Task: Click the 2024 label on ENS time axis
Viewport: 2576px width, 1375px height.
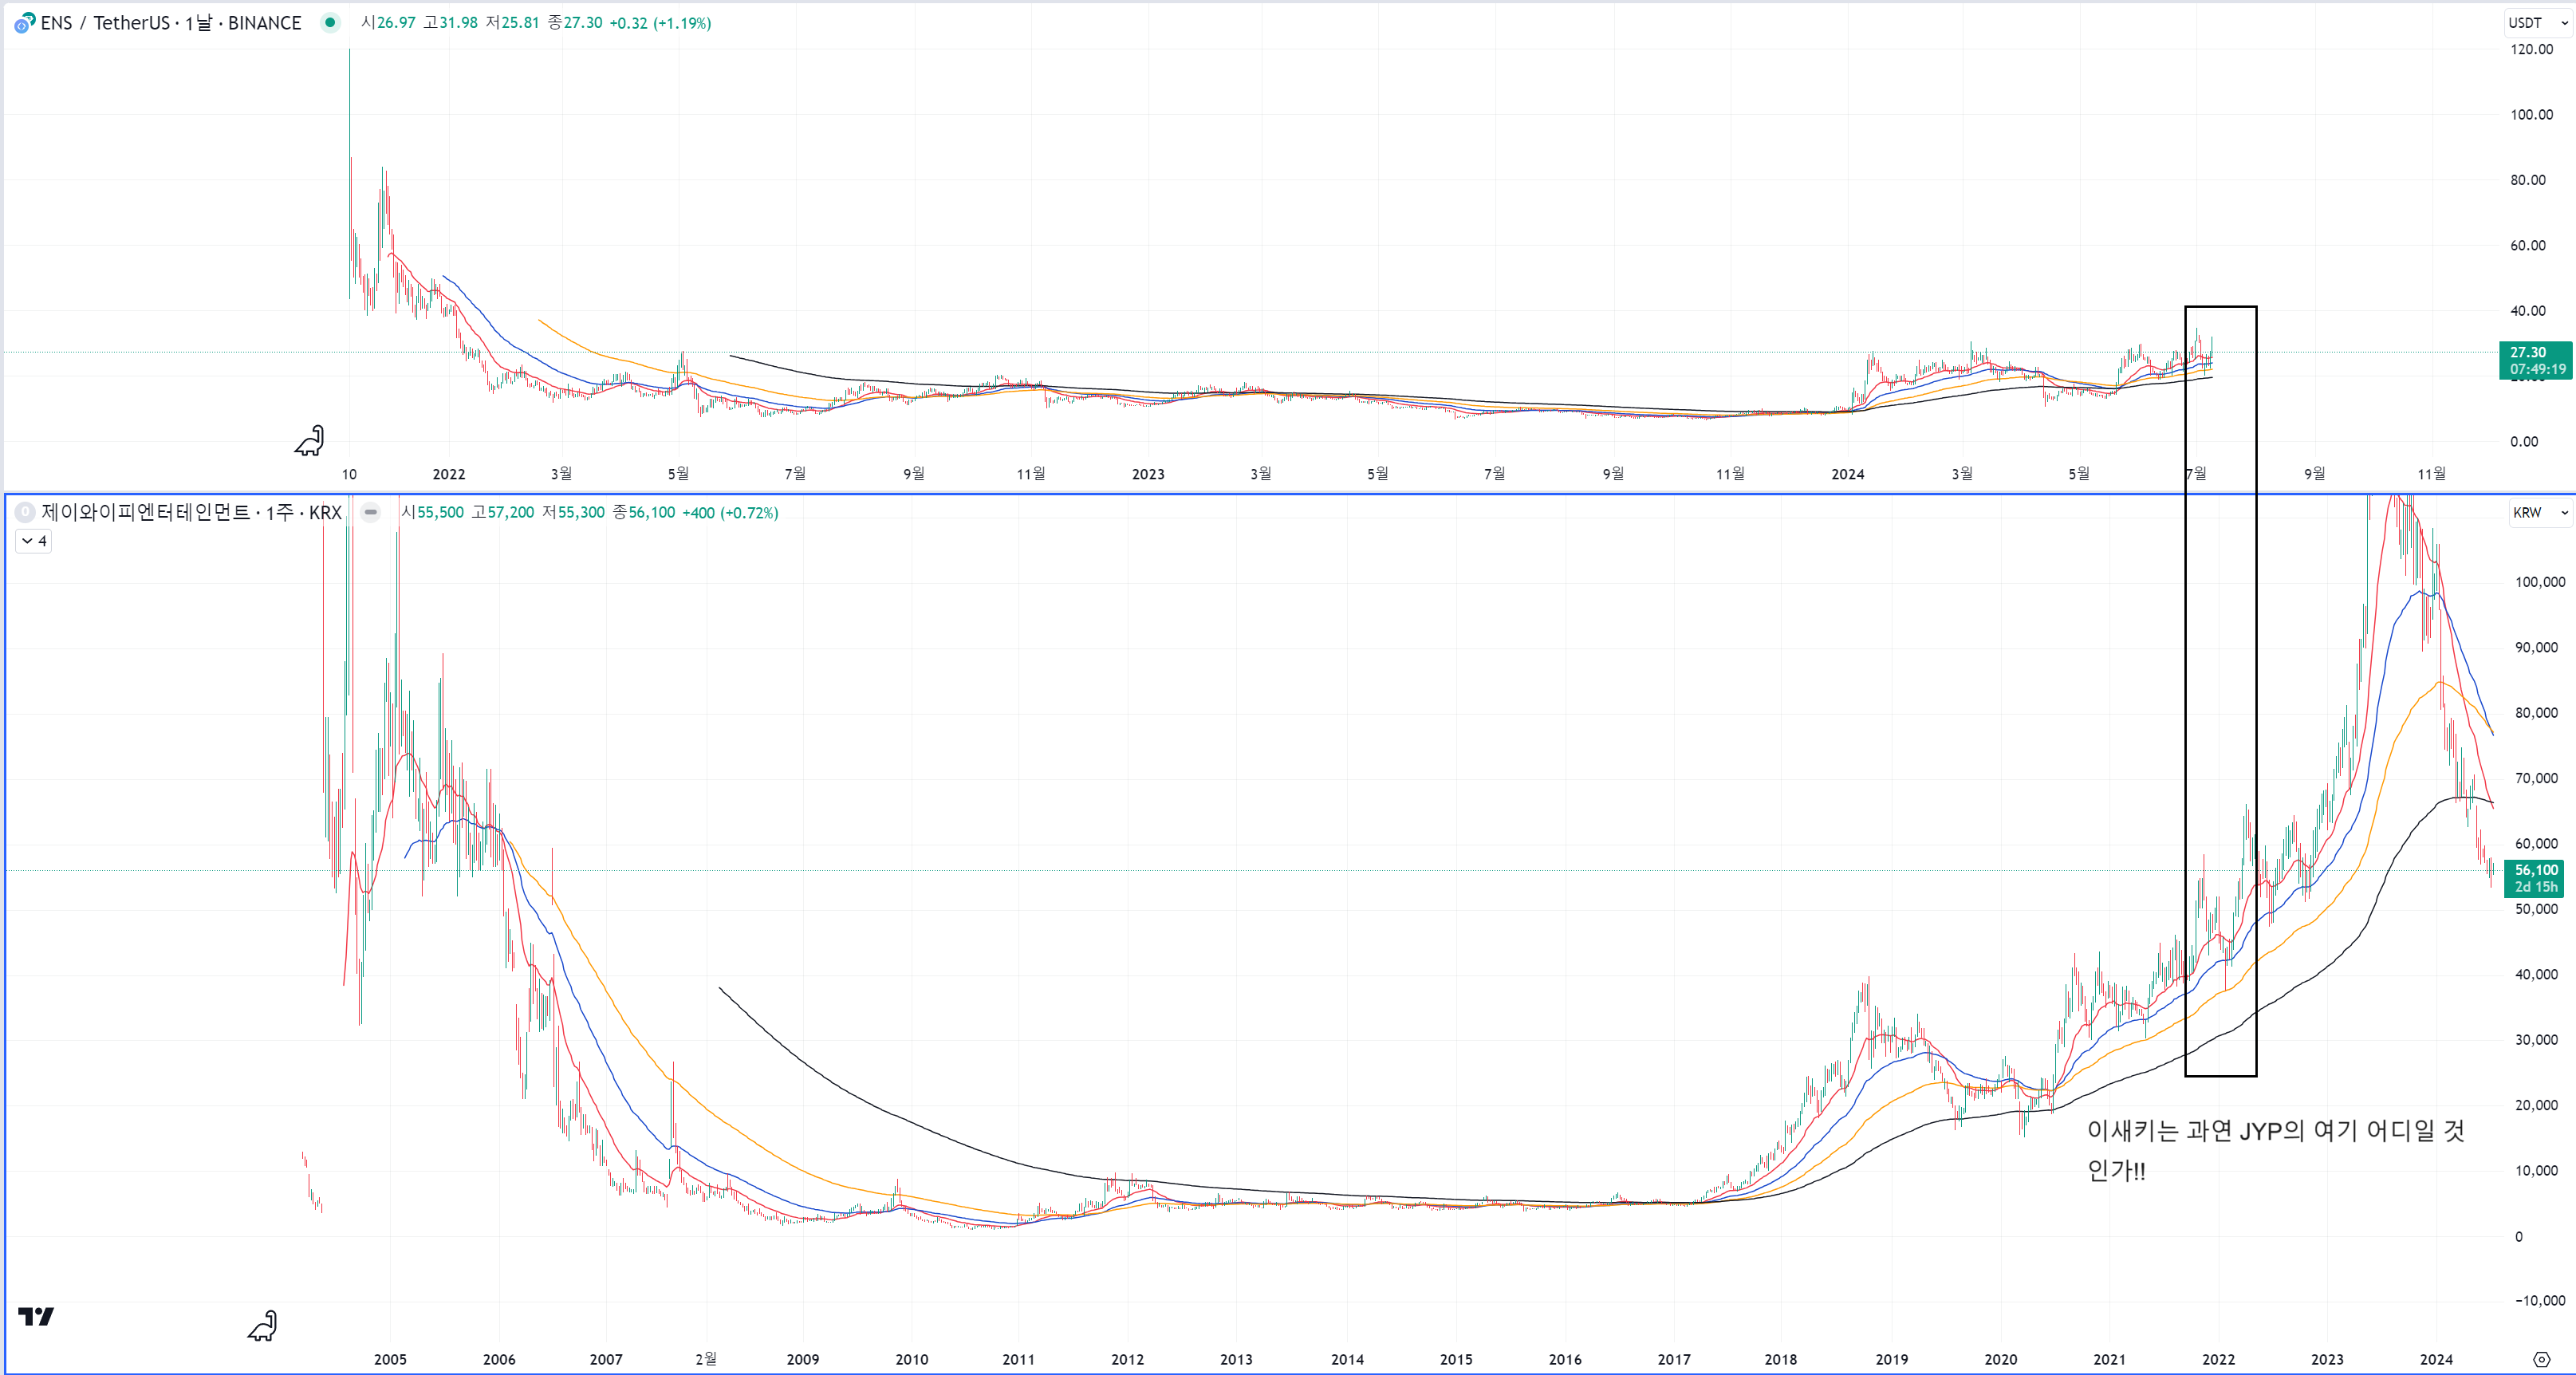Action: 1847,474
